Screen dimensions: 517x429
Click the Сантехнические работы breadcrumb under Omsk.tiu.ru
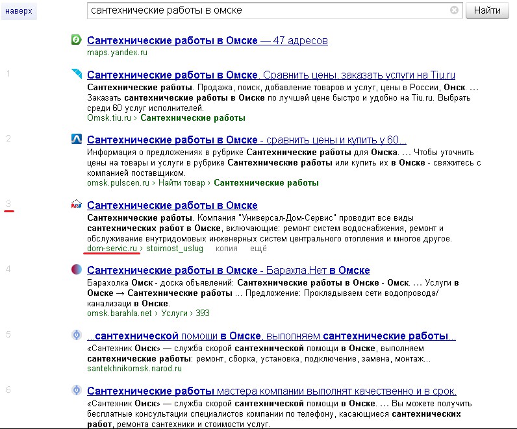[x=193, y=118]
